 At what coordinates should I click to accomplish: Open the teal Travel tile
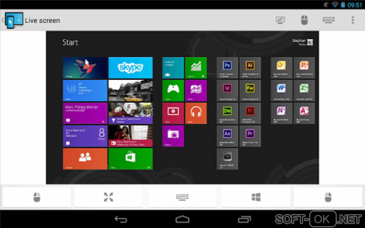pos(173,68)
